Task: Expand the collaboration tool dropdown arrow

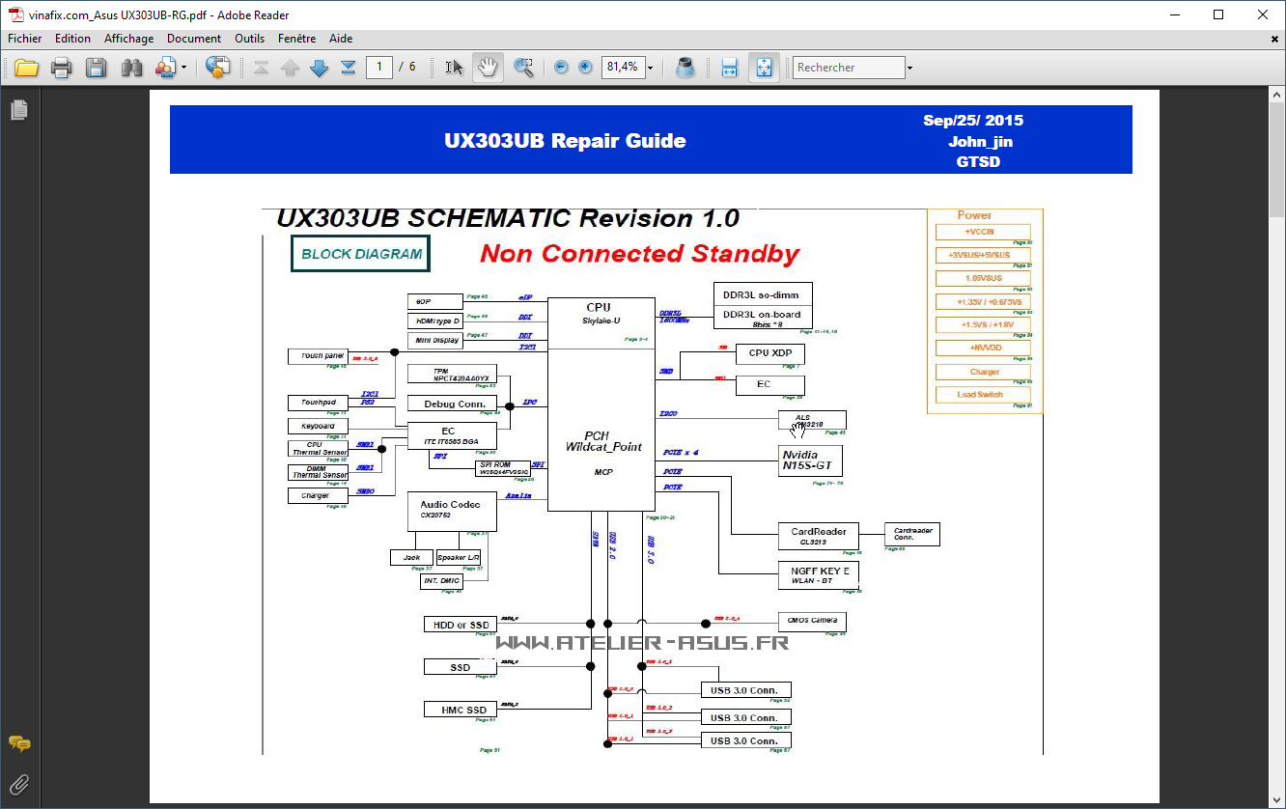Action: tap(183, 68)
